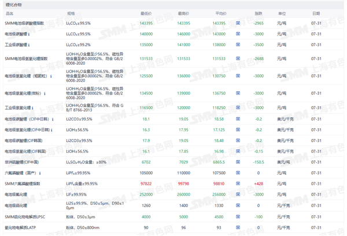Click info icon next to 电池级氢氧化锂(微粉)
This screenshot has width=347, height=236.
(x=45, y=93)
